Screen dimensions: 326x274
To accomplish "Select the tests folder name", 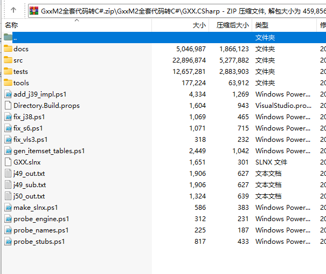I will coord(20,72).
